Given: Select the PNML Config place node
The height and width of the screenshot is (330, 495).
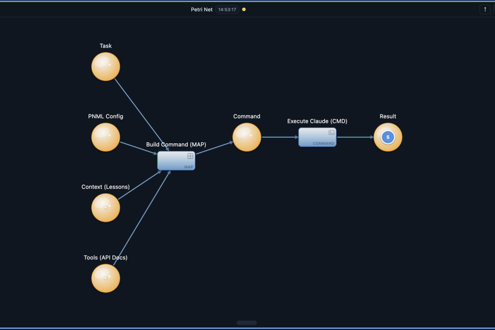Looking at the screenshot, I should pos(106,138).
